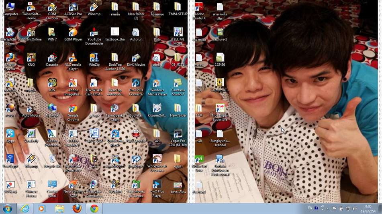The image size is (382, 214).
Task: Launch TrueCrypt shortcut
Action: tap(10, 161)
